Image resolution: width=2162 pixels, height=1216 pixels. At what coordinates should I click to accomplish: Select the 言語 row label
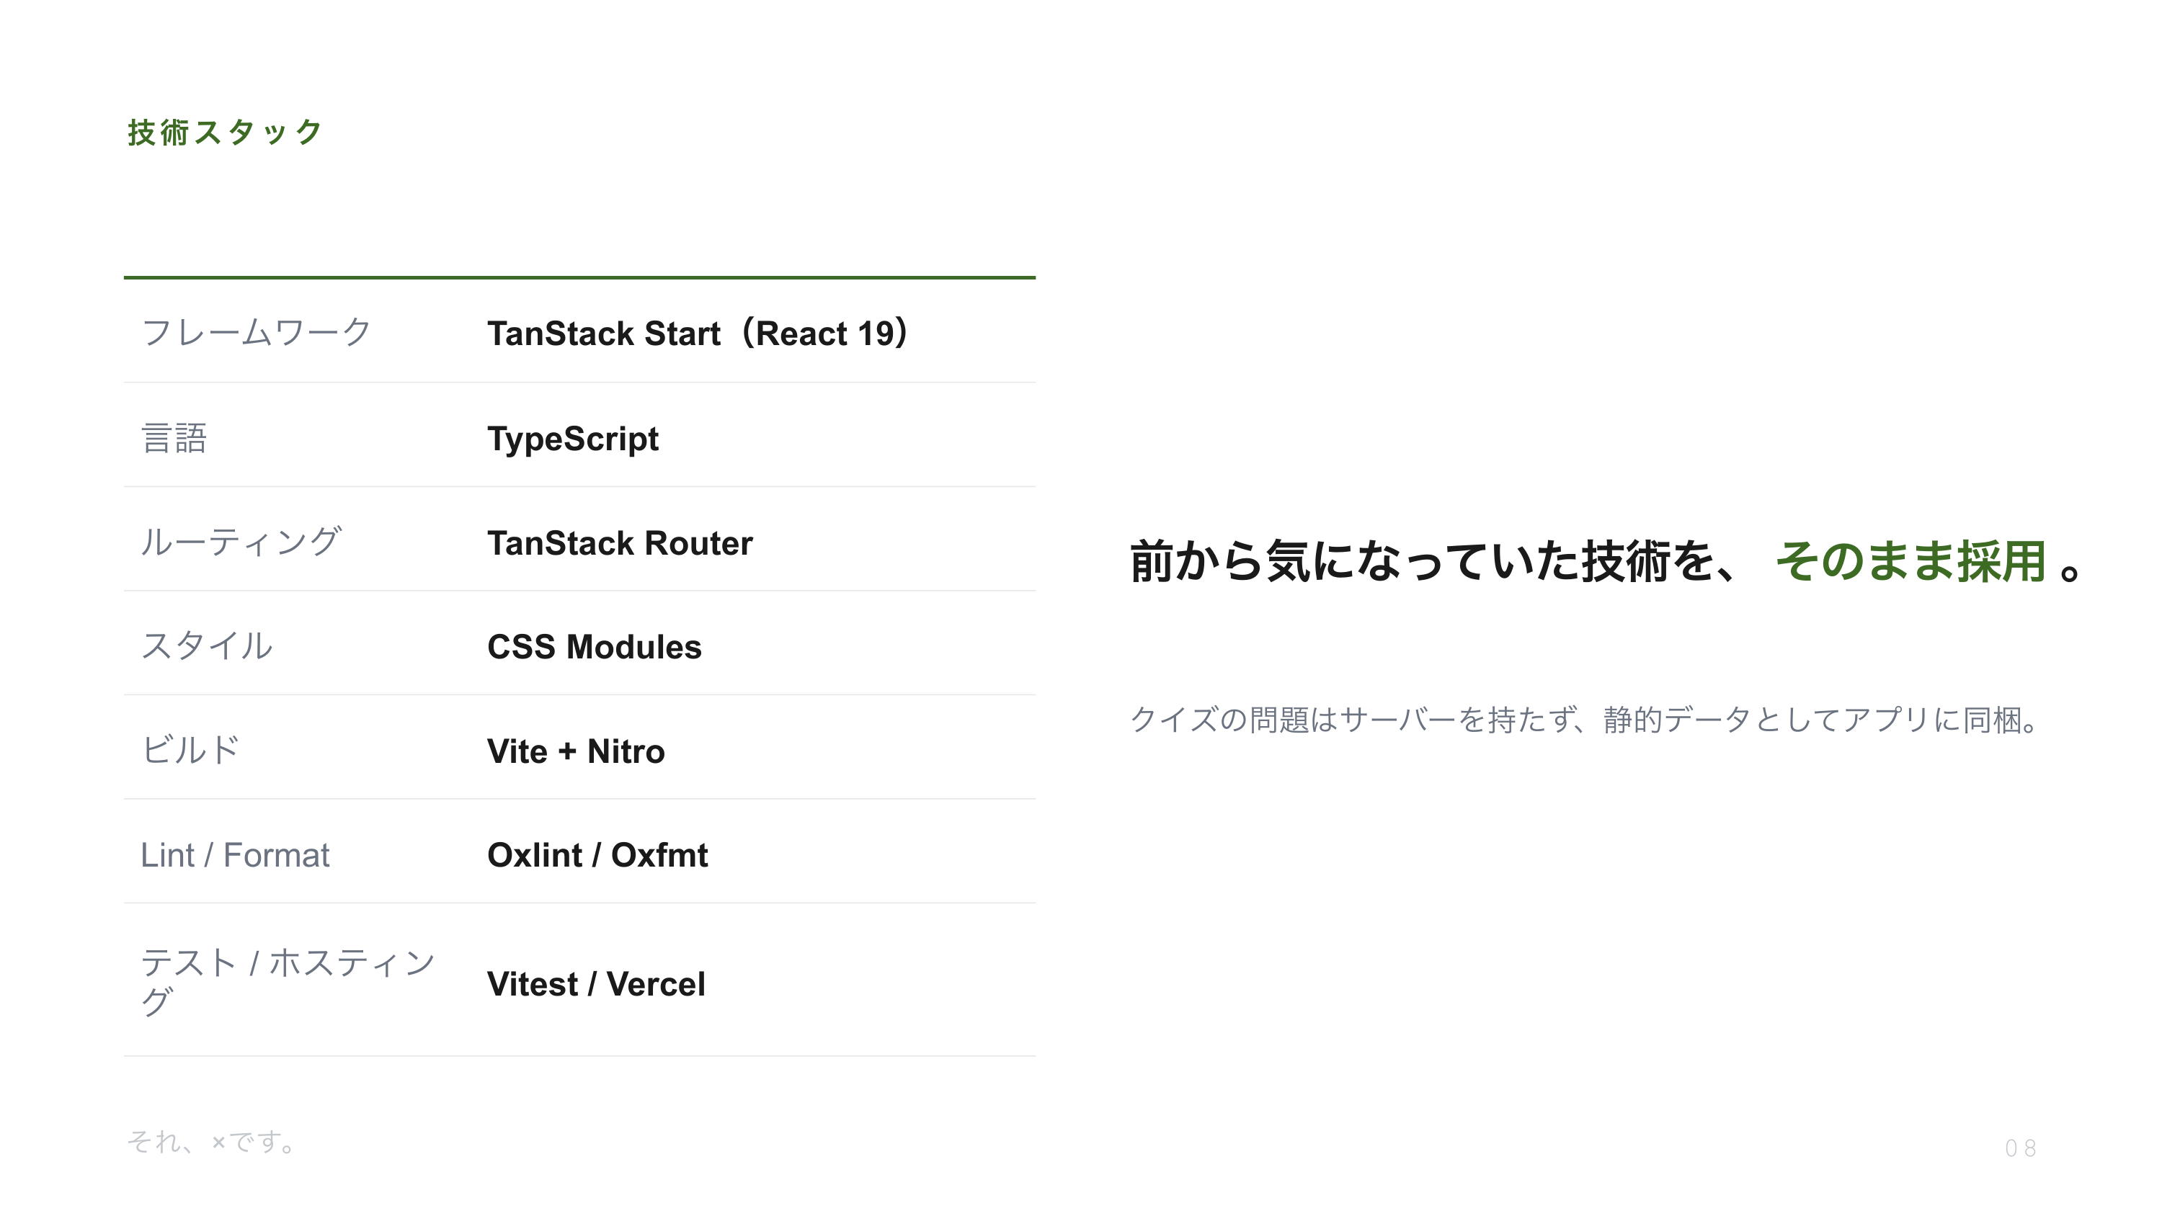pyautogui.click(x=174, y=438)
